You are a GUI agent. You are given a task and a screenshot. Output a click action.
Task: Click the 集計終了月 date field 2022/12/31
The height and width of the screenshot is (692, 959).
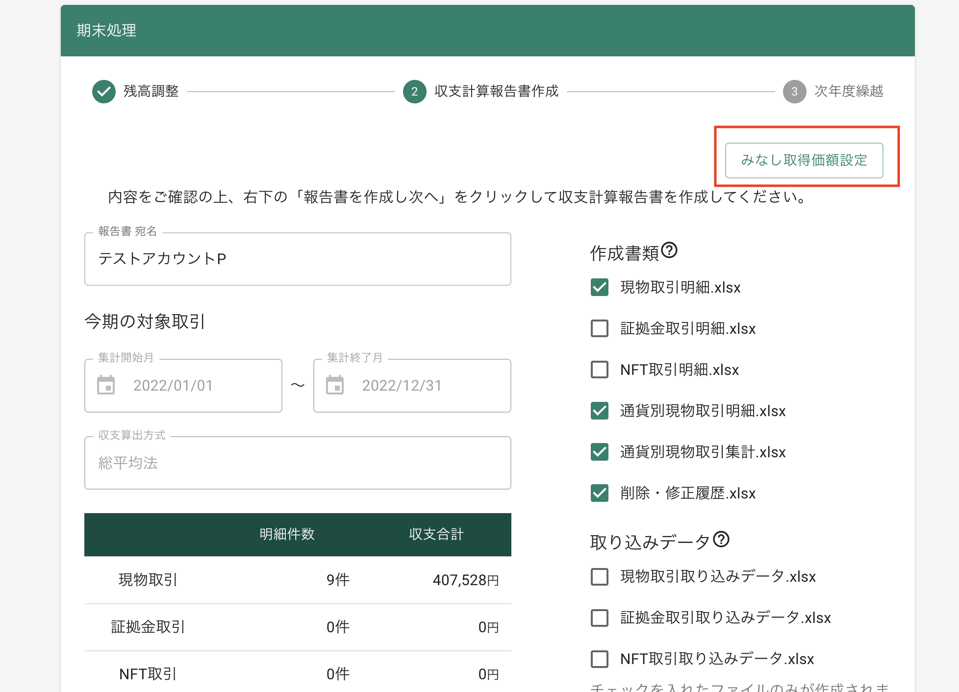(x=412, y=386)
